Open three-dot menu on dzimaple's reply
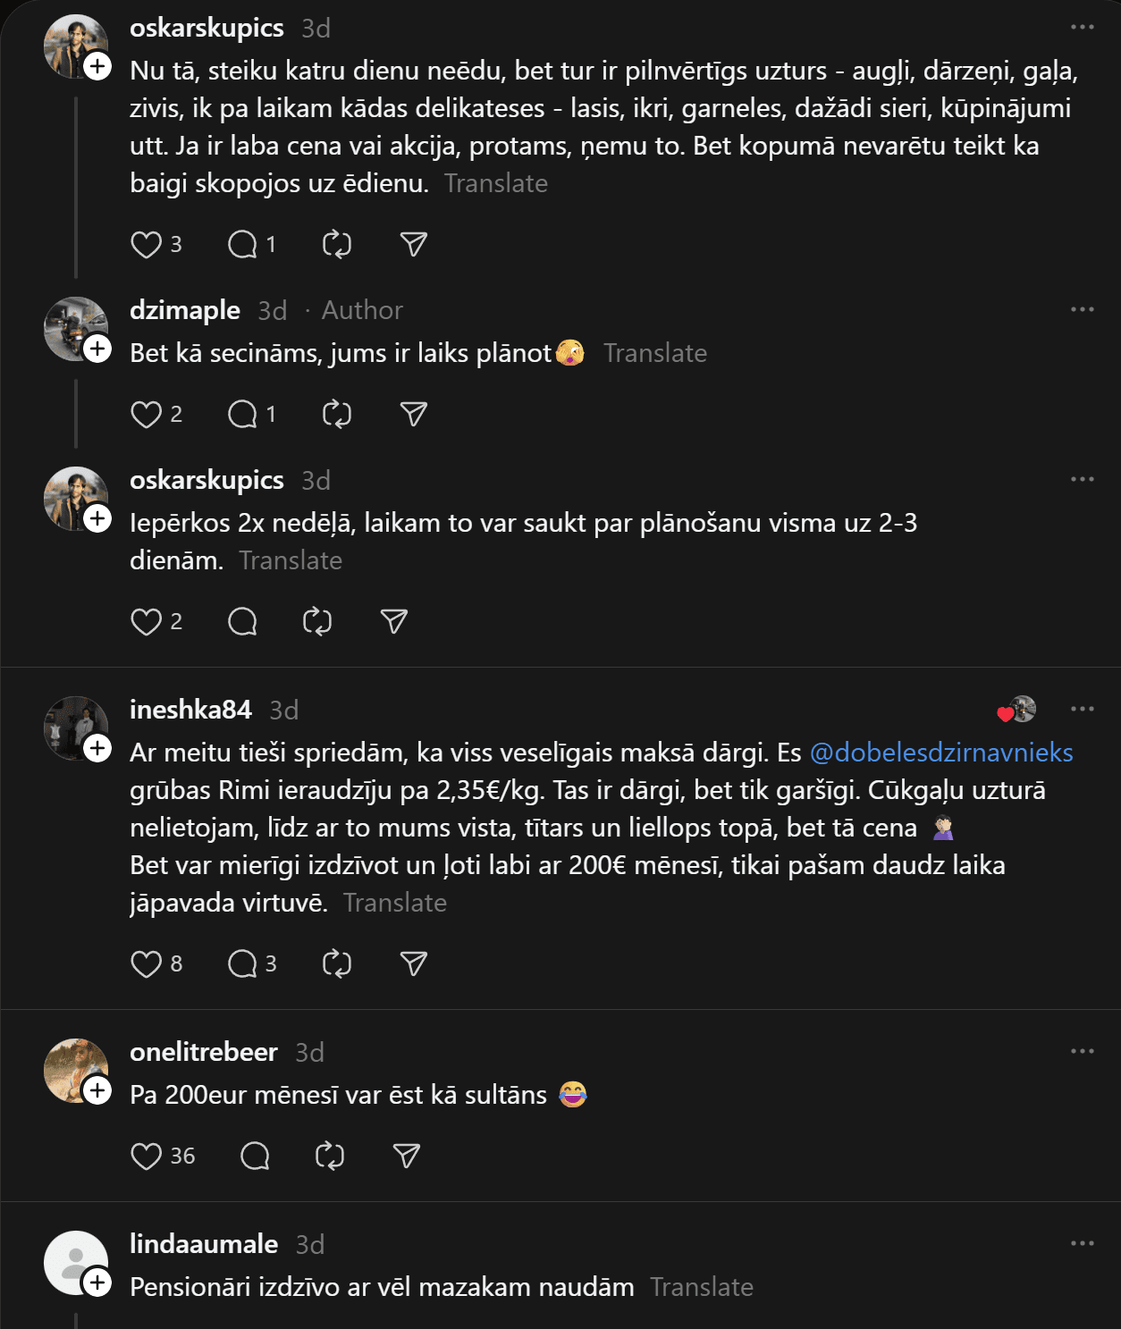Image resolution: width=1121 pixels, height=1329 pixels. coord(1082,310)
